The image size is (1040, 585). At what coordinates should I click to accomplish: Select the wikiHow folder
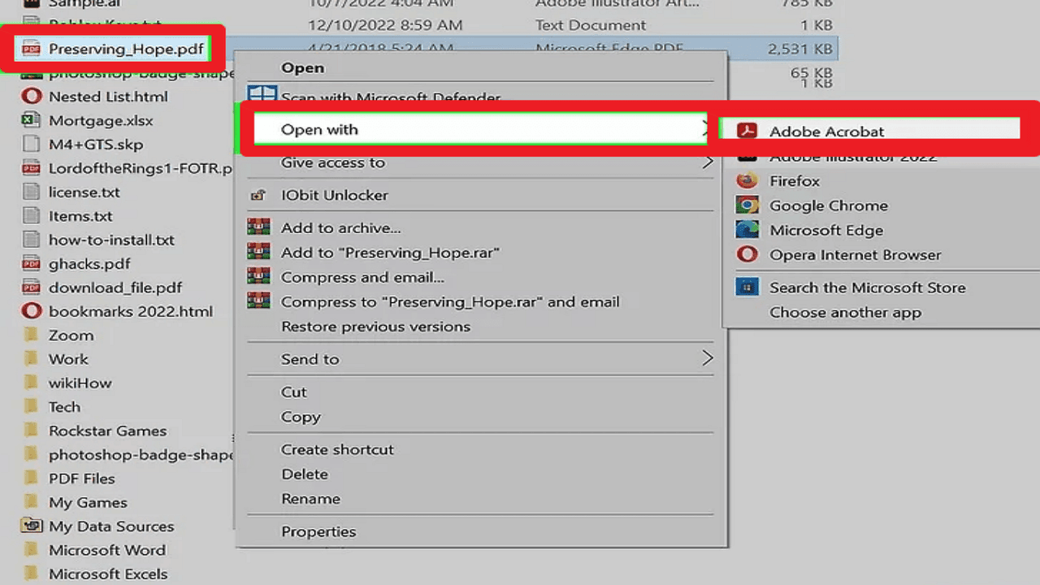[80, 383]
